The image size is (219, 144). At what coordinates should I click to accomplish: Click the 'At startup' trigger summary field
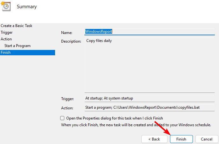coord(150,98)
